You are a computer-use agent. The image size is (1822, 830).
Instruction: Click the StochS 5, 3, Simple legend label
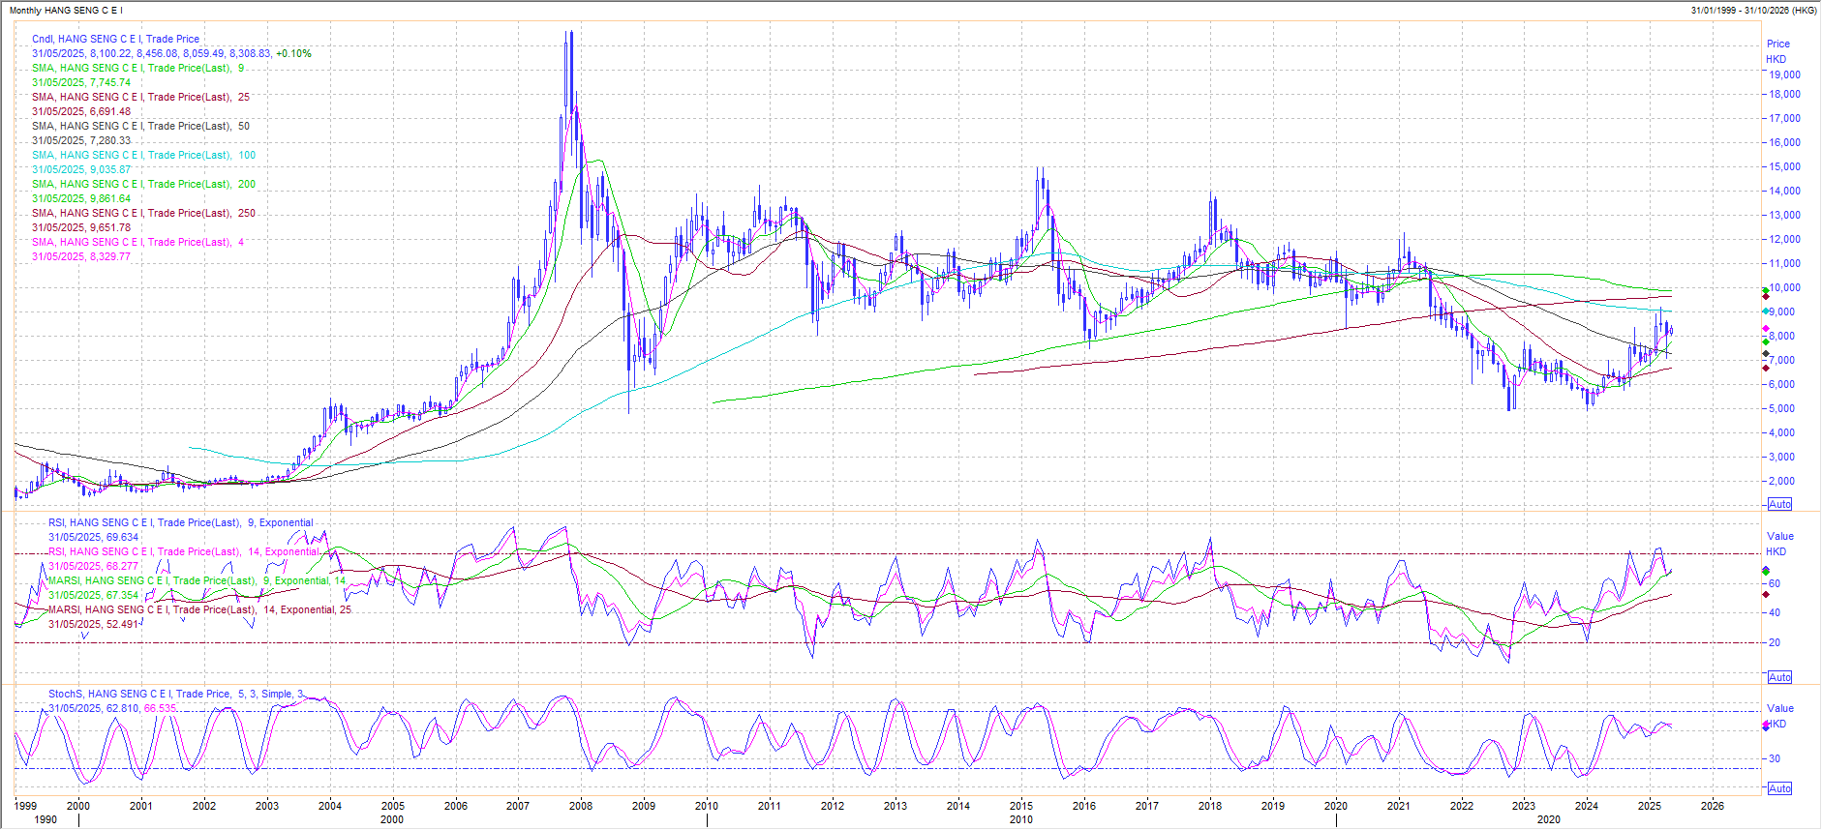[175, 695]
